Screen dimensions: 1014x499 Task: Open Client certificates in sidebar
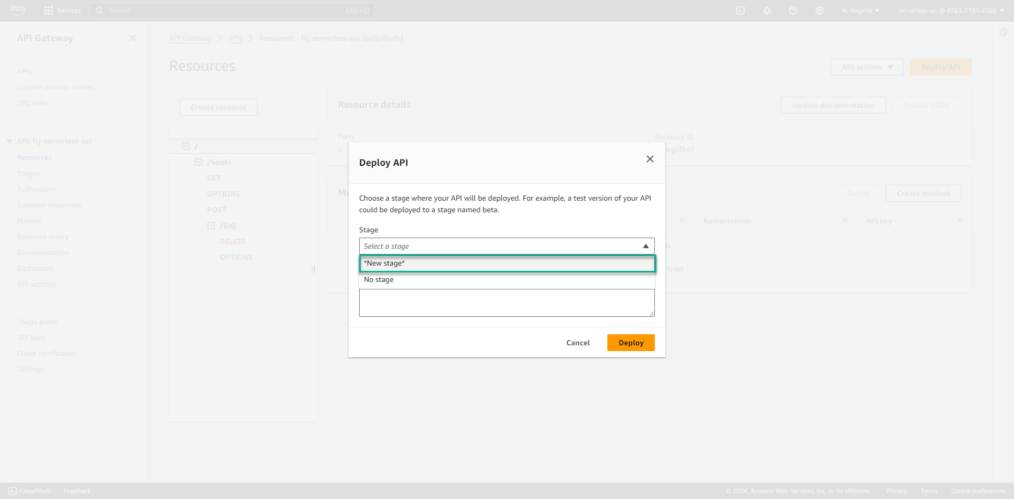[46, 353]
